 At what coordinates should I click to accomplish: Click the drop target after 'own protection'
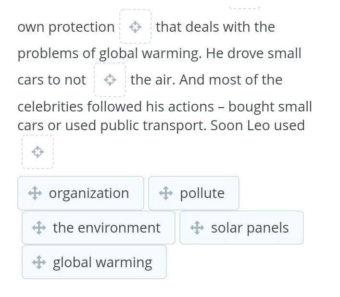(135, 26)
